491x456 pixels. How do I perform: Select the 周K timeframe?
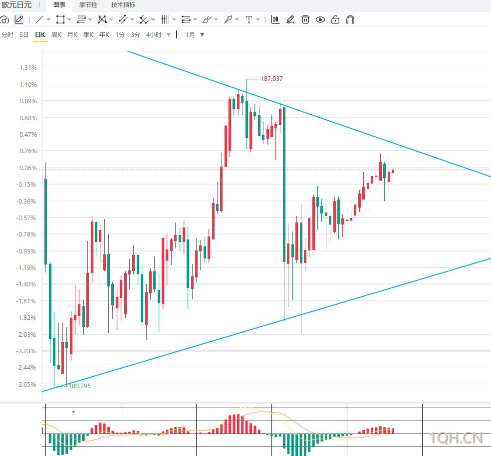56,35
